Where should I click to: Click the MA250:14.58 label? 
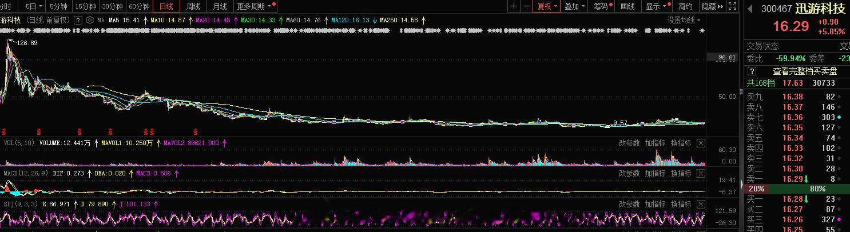pyautogui.click(x=399, y=20)
